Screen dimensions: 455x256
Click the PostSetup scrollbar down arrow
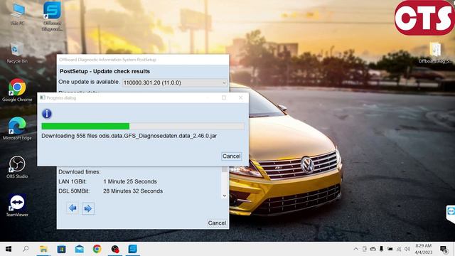click(x=225, y=196)
